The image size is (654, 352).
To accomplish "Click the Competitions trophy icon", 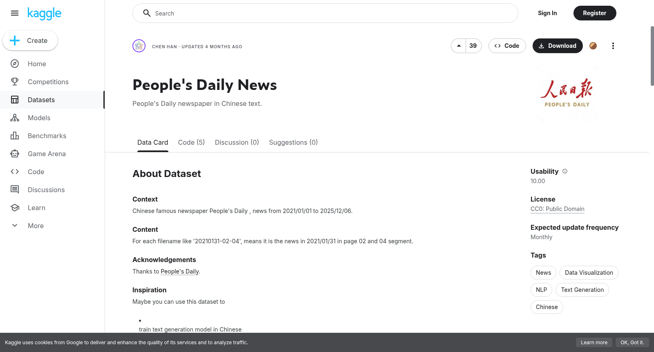I will point(15,82).
